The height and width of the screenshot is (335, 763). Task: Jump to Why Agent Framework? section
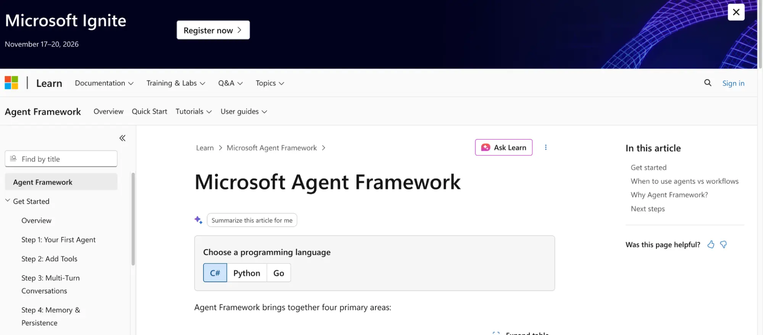pos(669,195)
